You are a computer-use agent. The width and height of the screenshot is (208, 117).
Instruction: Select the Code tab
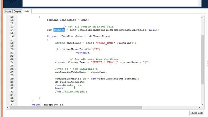[26, 11]
